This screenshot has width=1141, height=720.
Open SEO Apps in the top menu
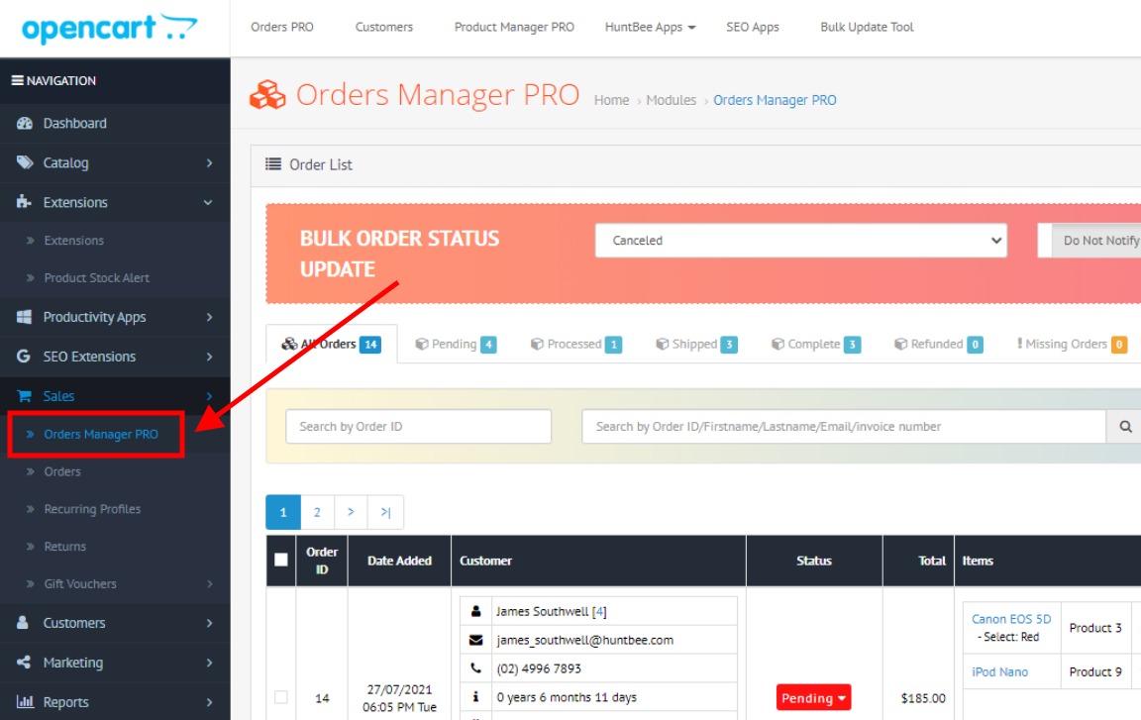click(753, 27)
